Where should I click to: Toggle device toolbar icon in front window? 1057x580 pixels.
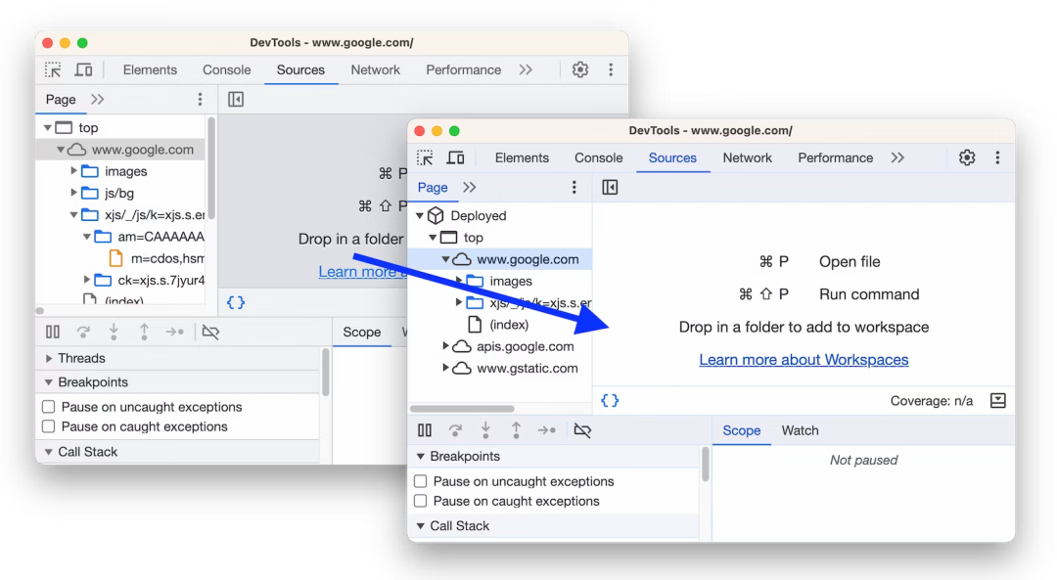tap(456, 158)
